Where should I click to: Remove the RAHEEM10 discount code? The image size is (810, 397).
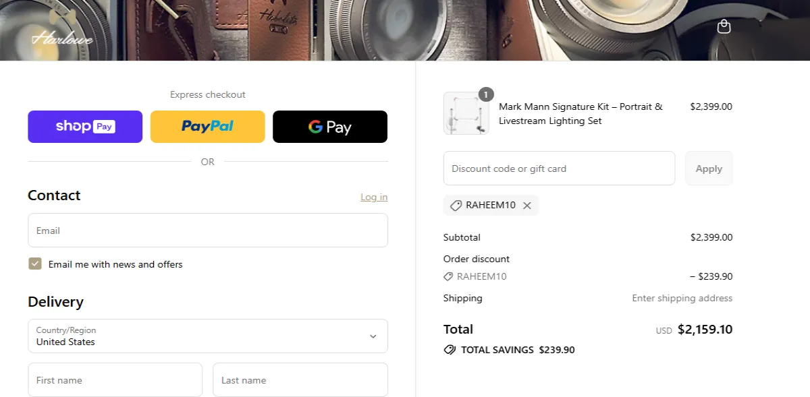pos(527,206)
